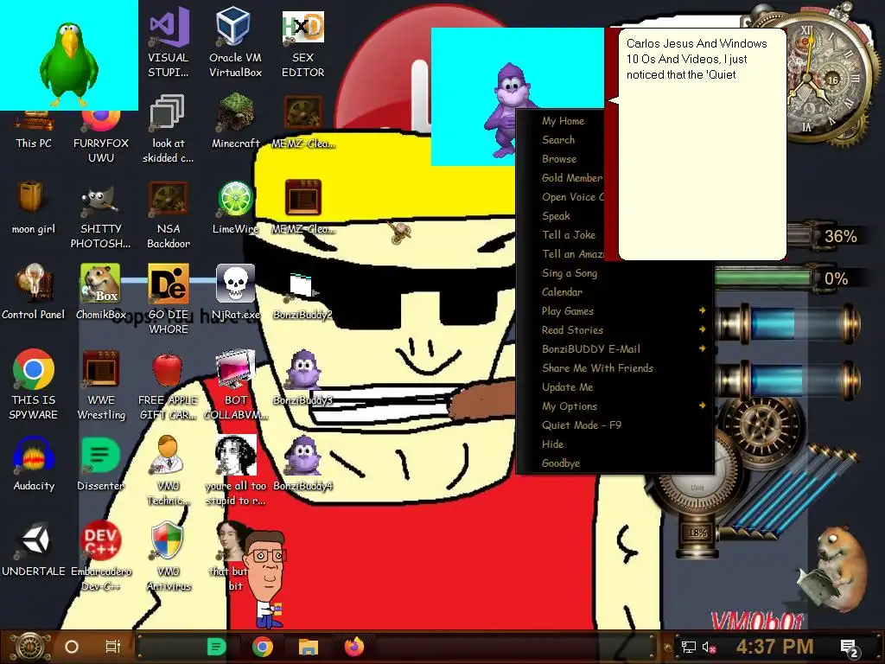Choose Update Me in Bonzi menu
Viewport: 885px width, 664px height.
click(567, 387)
